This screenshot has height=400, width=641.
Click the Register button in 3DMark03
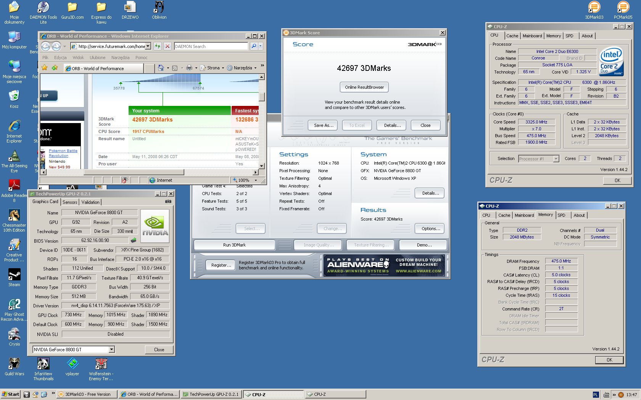(221, 265)
